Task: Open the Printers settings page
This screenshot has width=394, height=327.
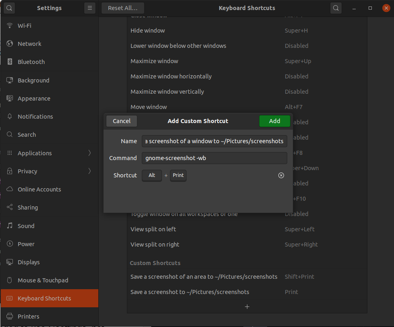Action: pyautogui.click(x=28, y=316)
